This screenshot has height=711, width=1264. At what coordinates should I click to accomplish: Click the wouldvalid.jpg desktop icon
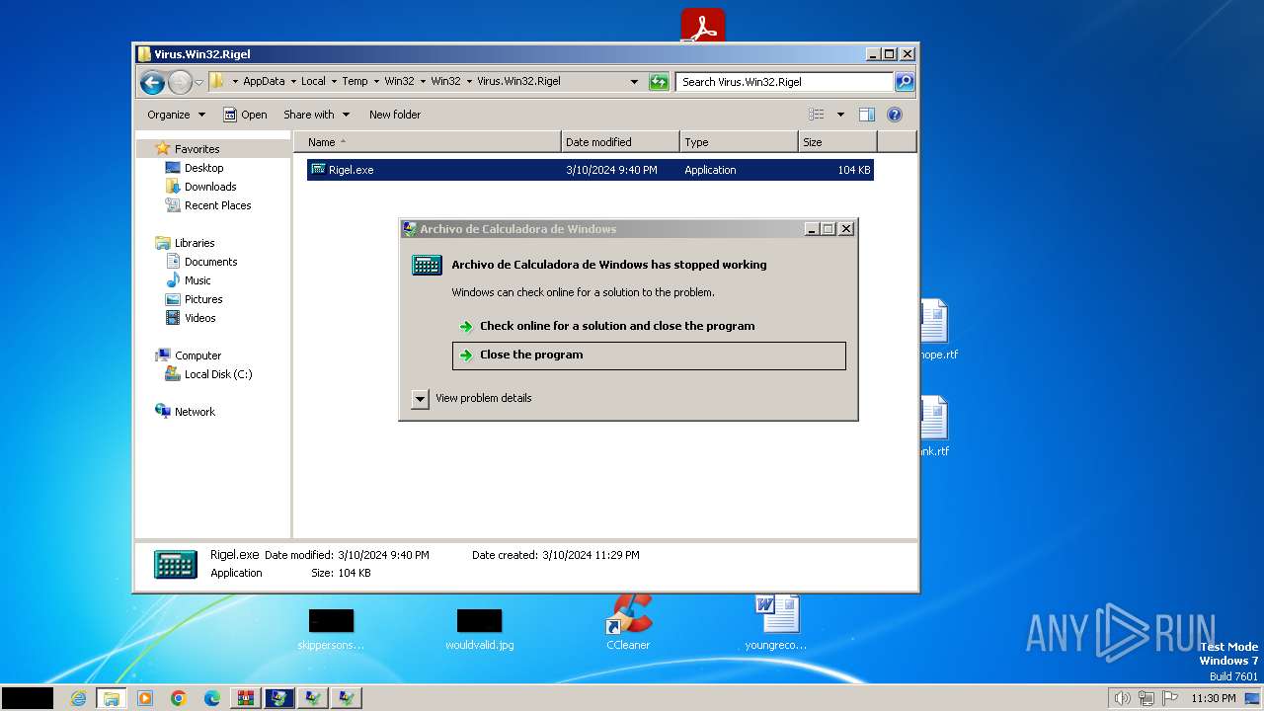coord(480,629)
